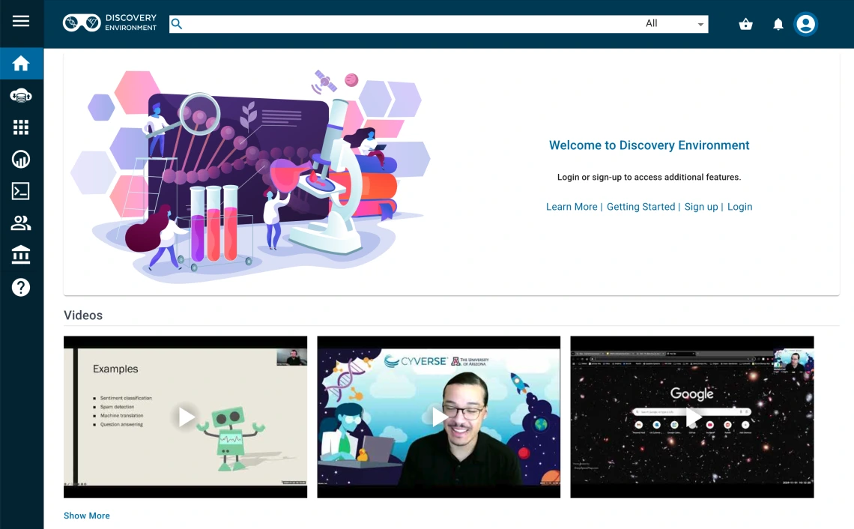Go to Home in the sidebar
The image size is (854, 529).
(x=21, y=63)
